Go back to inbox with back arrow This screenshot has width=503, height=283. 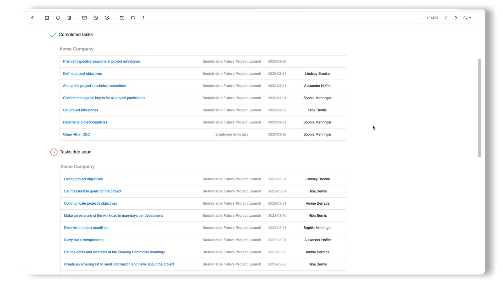33,18
